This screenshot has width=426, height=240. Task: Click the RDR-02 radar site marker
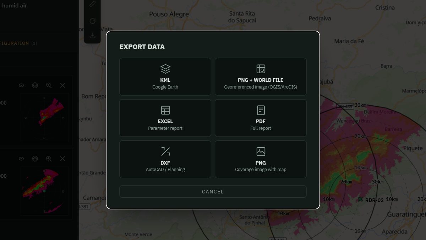[360, 199]
